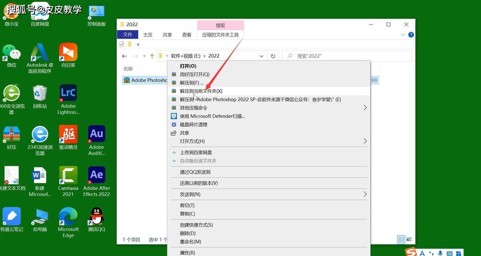Open Tencent QQ desktop icon

point(97,219)
